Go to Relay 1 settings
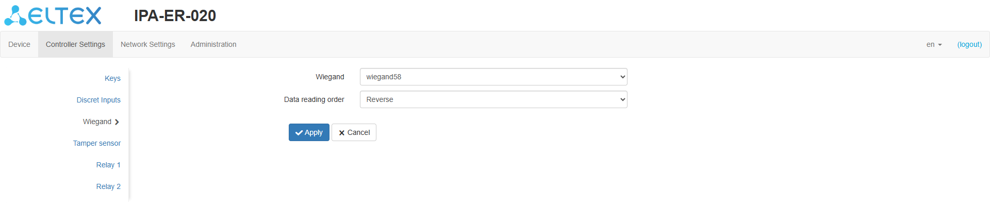The height and width of the screenshot is (207, 990). pos(108,165)
